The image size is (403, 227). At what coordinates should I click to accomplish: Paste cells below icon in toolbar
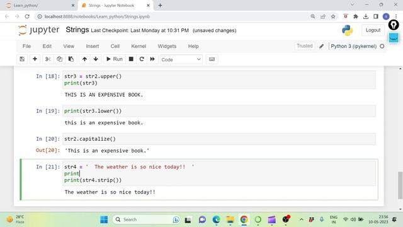click(71, 59)
